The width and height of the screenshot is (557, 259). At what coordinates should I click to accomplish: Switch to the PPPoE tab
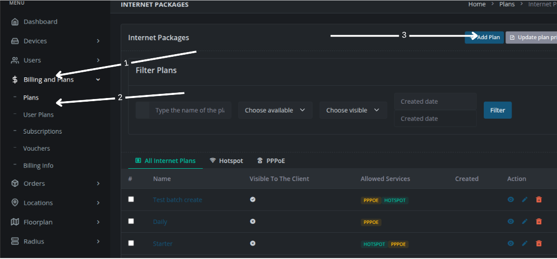pyautogui.click(x=271, y=161)
